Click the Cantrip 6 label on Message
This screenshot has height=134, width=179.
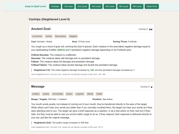tap(145, 87)
